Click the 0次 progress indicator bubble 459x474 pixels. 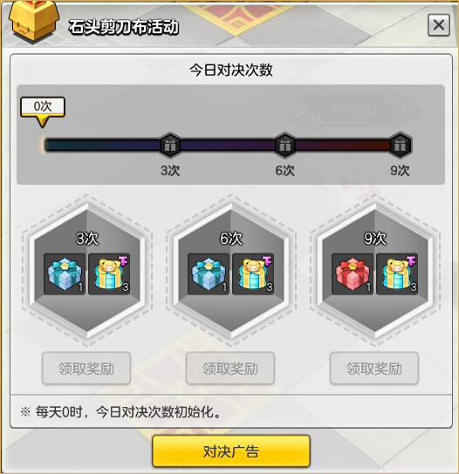pos(43,111)
